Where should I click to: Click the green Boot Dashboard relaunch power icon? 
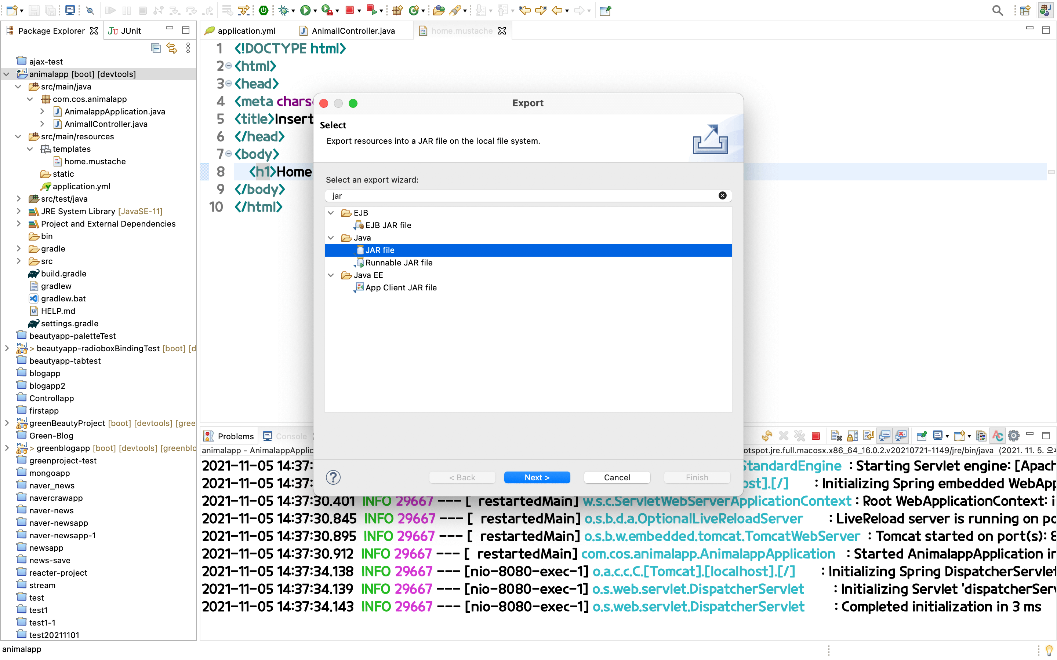point(264,10)
